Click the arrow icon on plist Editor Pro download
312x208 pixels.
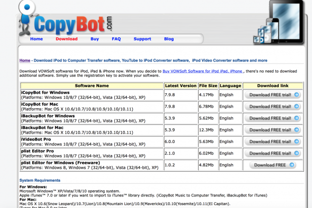point(296,153)
